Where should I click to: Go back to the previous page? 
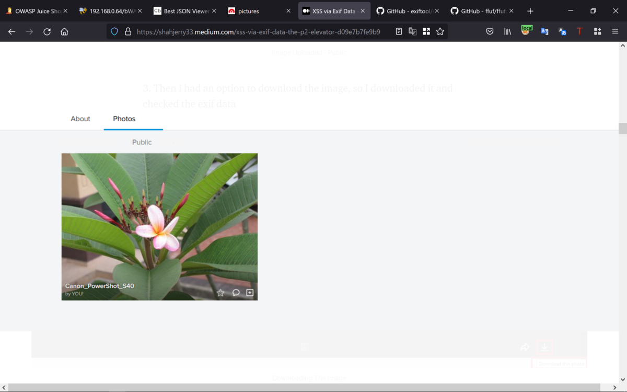point(11,32)
